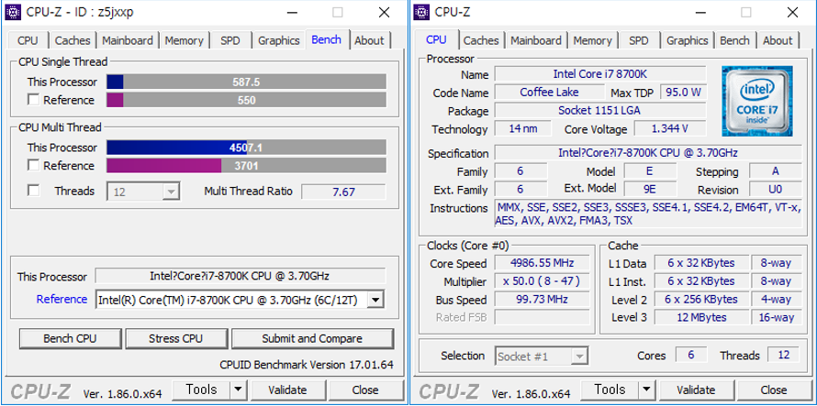The width and height of the screenshot is (817, 406).
Task: Open SPD tab in the Bench window
Action: 229,40
